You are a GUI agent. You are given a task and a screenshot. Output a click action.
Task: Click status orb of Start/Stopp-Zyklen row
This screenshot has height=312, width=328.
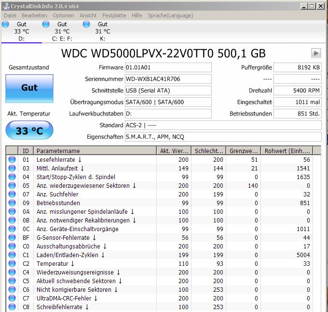pyautogui.click(x=12, y=177)
